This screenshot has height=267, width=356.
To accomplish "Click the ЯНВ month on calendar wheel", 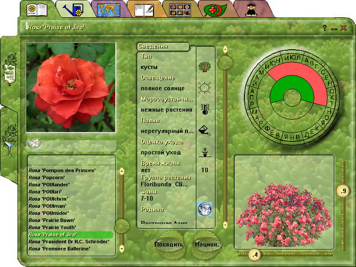I will pos(292,136).
